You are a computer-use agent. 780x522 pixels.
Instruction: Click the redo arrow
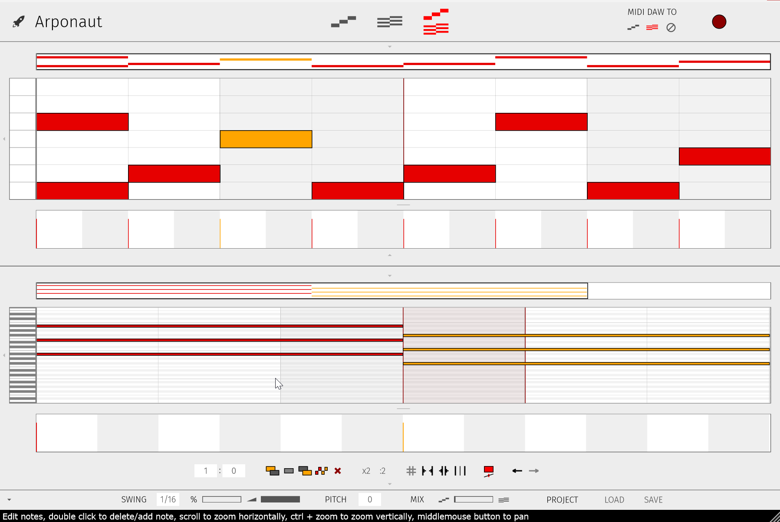click(x=534, y=471)
